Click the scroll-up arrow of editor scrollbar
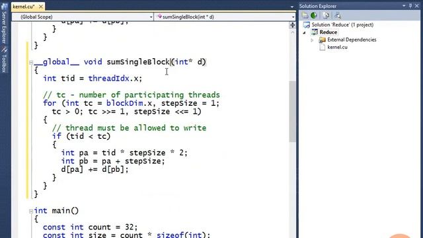This screenshot has width=423, height=238. point(292,32)
